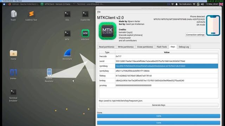The image size is (225, 126).
Task: Open the Debug Log tab
Action: (184, 47)
